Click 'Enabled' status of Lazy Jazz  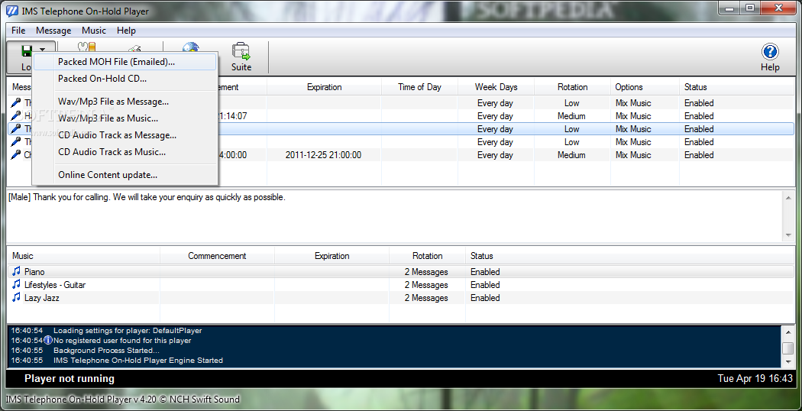point(485,298)
